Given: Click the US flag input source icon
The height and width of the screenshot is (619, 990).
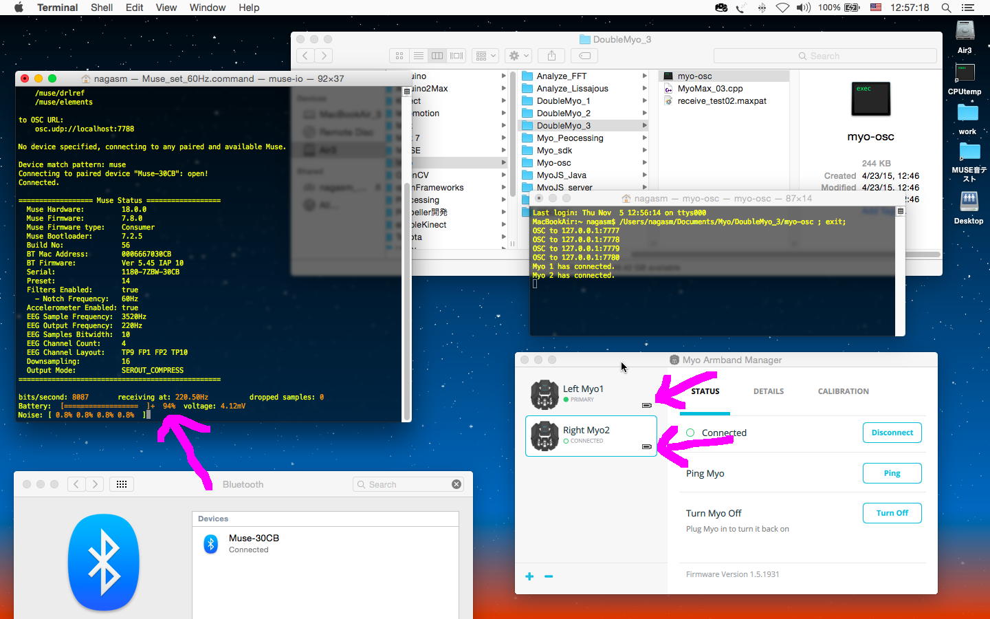Looking at the screenshot, I should pyautogui.click(x=876, y=8).
